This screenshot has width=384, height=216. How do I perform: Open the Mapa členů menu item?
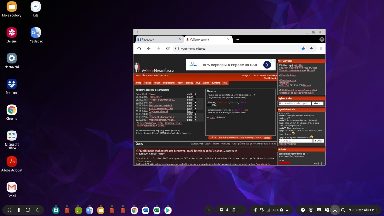[169, 83]
